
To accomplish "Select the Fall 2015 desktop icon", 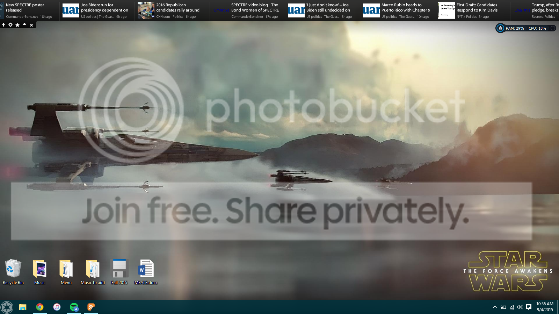I will pyautogui.click(x=119, y=272).
